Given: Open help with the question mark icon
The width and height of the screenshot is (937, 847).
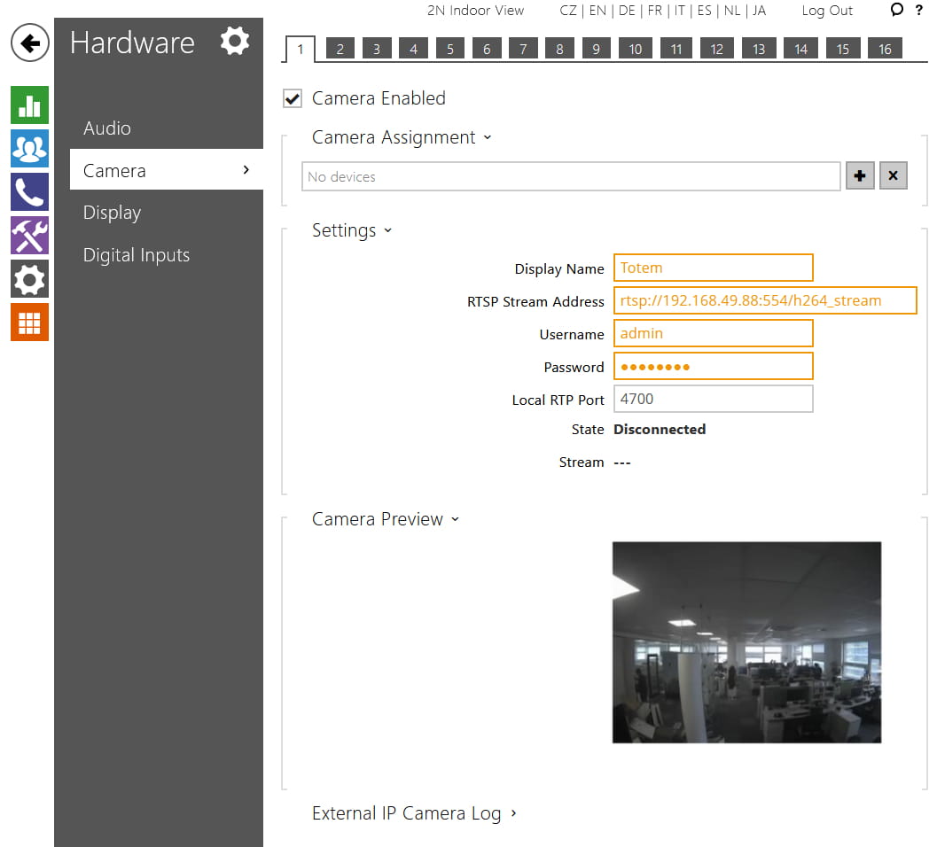Looking at the screenshot, I should pos(919,10).
